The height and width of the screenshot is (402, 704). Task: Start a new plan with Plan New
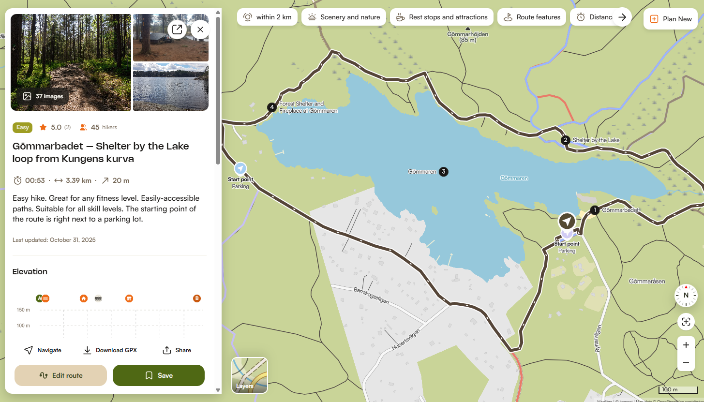tap(670, 19)
